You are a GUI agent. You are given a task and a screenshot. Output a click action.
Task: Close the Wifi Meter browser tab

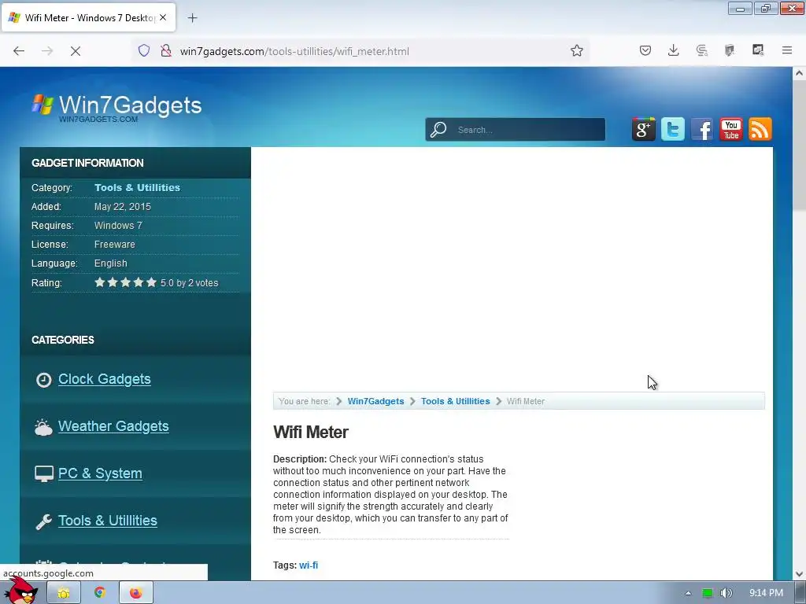pos(163,17)
